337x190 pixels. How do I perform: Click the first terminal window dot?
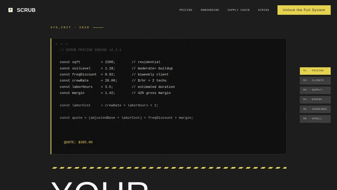[x=56, y=44]
